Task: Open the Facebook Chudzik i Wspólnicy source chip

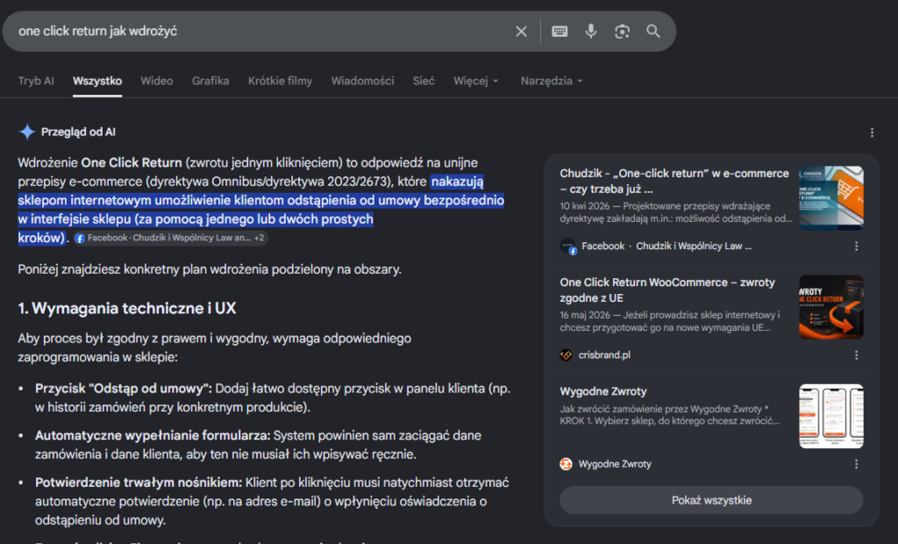Action: (x=170, y=238)
